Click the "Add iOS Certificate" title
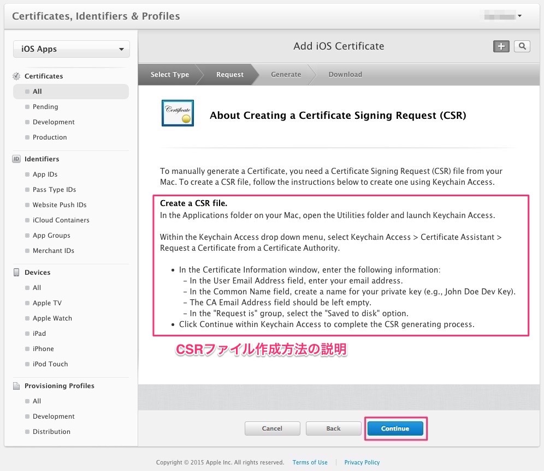 pyautogui.click(x=339, y=46)
